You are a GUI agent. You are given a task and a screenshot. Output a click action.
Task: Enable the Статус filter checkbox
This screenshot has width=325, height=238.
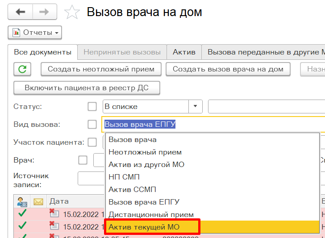point(92,107)
